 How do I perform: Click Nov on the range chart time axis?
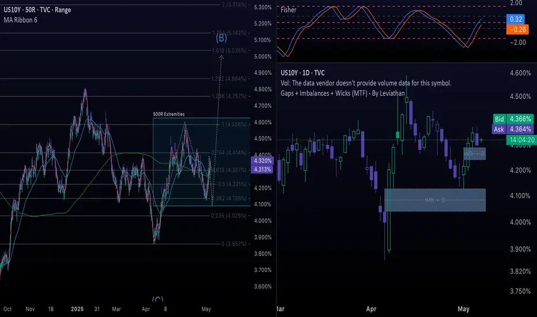click(x=30, y=309)
